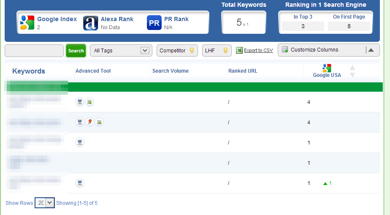Image resolution: width=390 pixels, height=215 pixels.
Task: Click ranked URL slash in first row
Action: (229, 102)
